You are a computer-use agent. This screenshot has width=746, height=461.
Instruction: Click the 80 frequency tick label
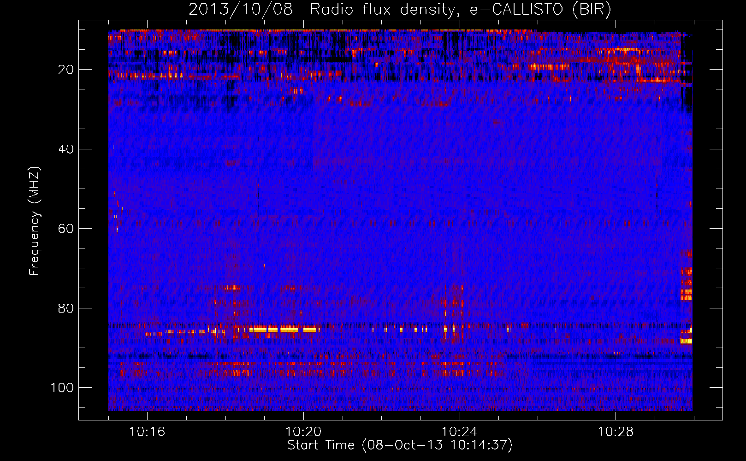pos(66,308)
